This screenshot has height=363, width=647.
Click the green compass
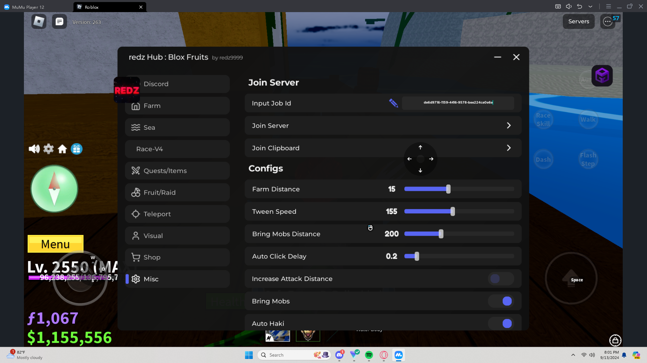pos(54,189)
